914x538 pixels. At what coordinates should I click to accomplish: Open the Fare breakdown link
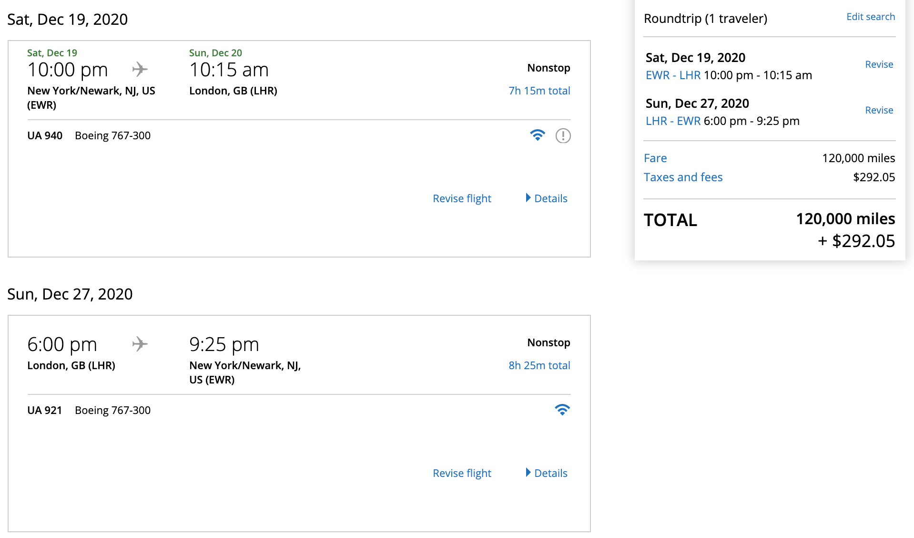655,158
